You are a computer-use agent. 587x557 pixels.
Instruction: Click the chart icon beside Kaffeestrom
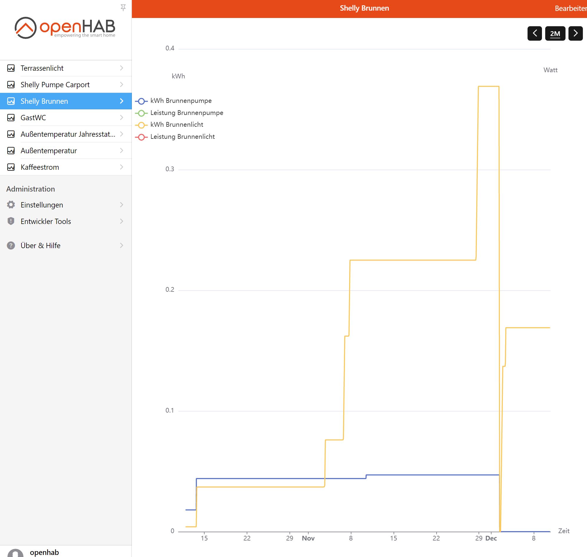coord(11,167)
